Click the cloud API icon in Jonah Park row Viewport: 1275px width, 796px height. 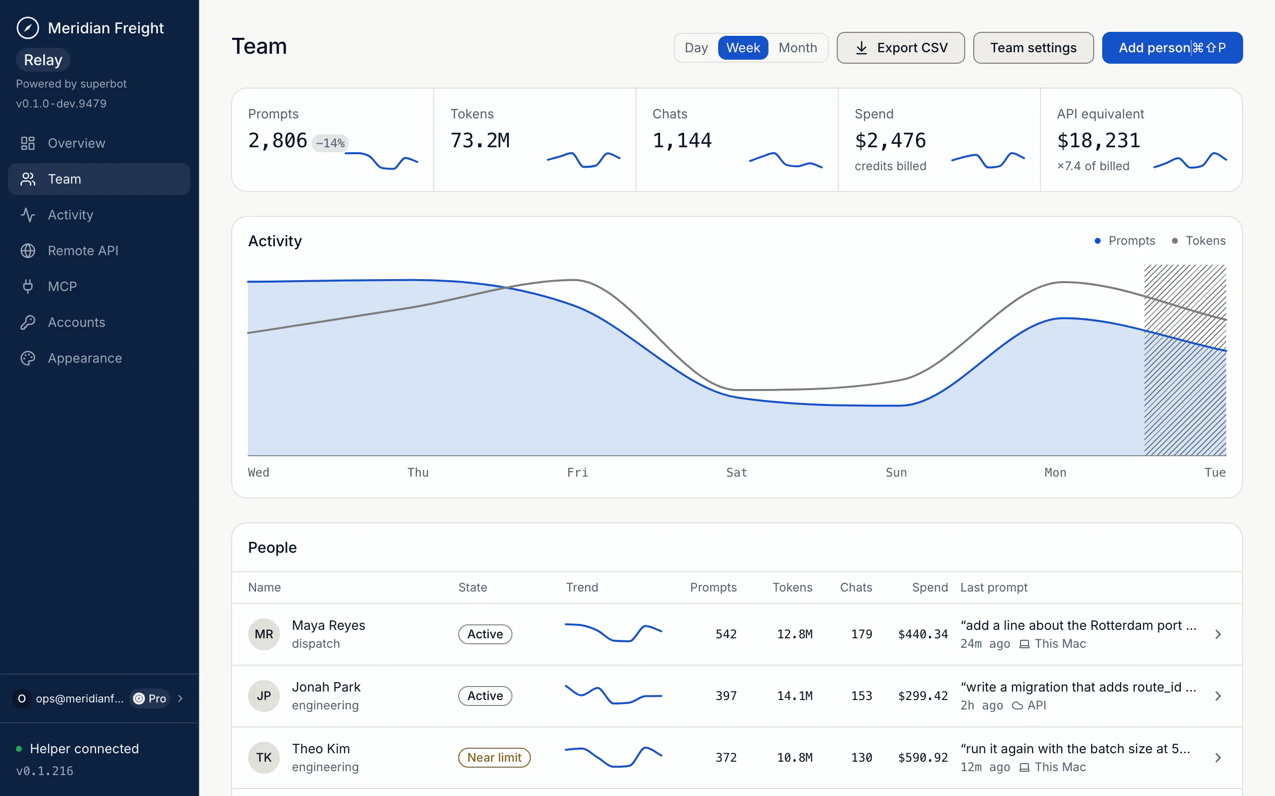point(1018,705)
